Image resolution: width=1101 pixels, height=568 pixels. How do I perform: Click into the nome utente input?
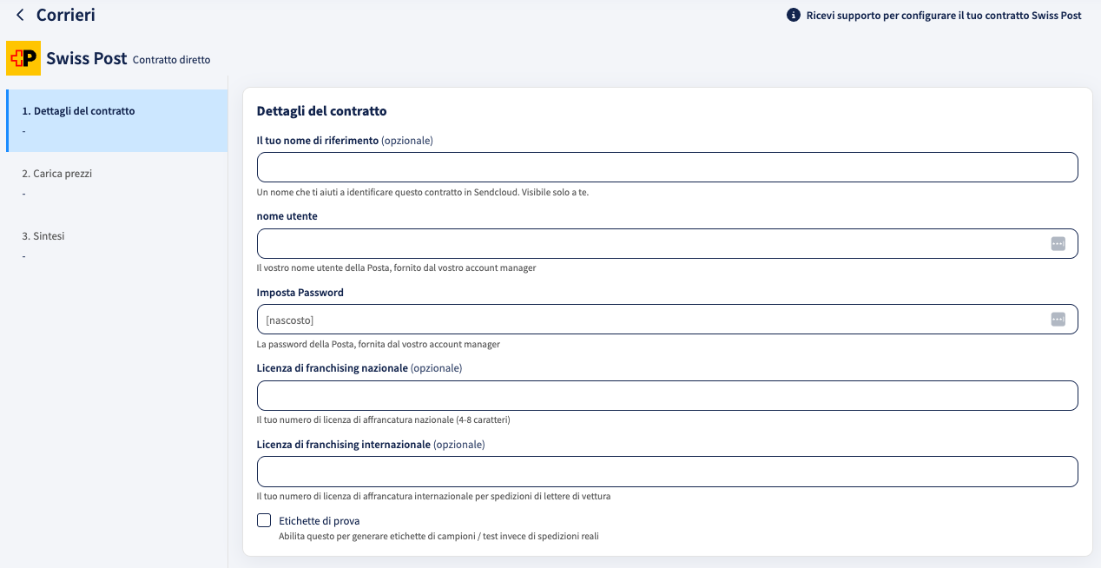point(667,244)
